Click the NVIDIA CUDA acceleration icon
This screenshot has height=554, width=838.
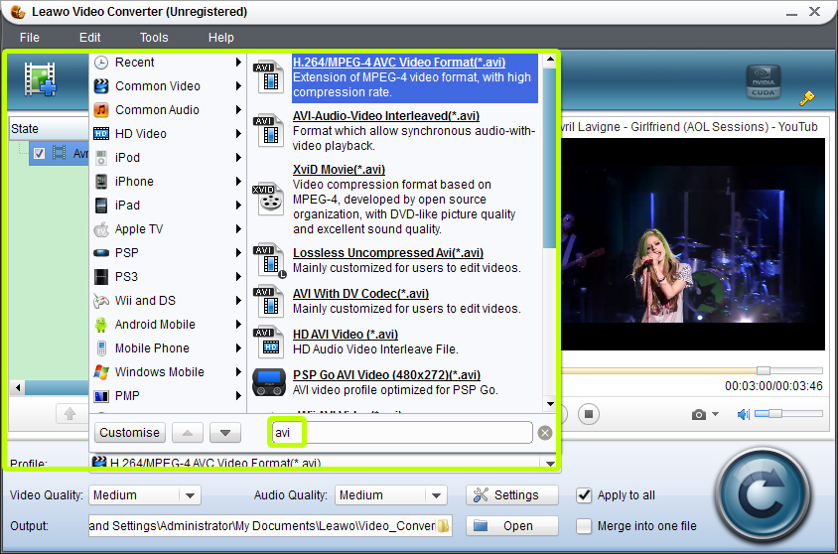click(764, 81)
